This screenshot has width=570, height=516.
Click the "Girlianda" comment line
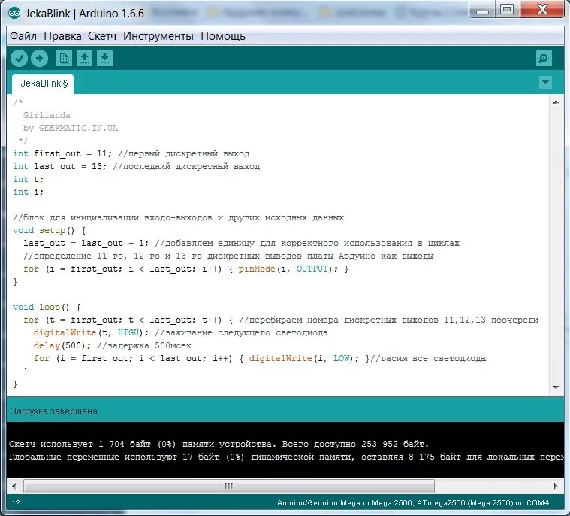coord(47,115)
